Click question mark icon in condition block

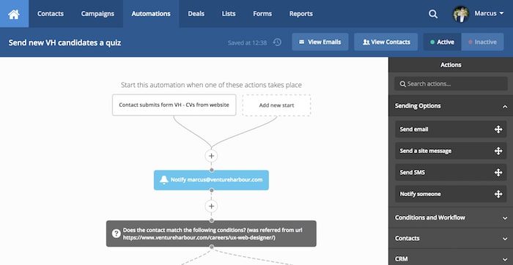[116, 234]
